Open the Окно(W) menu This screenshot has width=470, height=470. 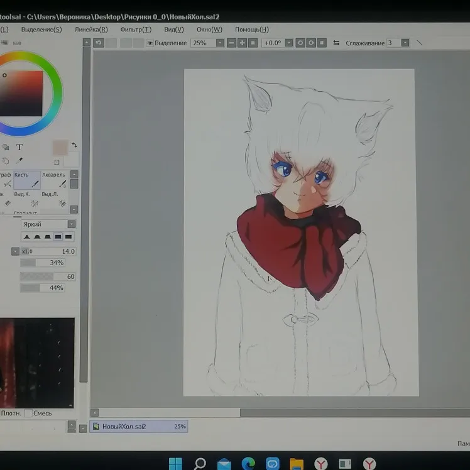(x=209, y=30)
